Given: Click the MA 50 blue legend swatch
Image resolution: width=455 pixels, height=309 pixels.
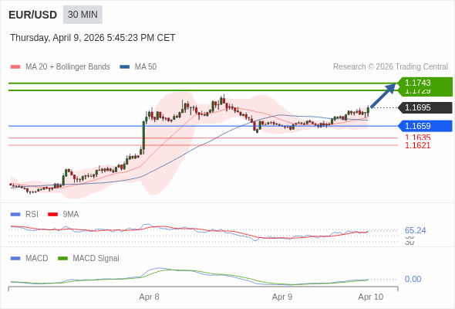Looking at the screenshot, I should [x=125, y=67].
